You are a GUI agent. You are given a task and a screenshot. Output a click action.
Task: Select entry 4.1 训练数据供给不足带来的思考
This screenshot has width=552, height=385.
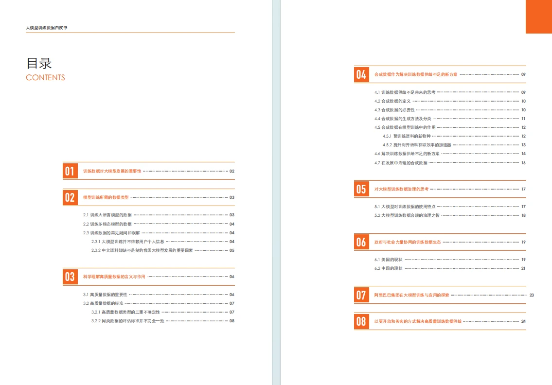pyautogui.click(x=405, y=92)
